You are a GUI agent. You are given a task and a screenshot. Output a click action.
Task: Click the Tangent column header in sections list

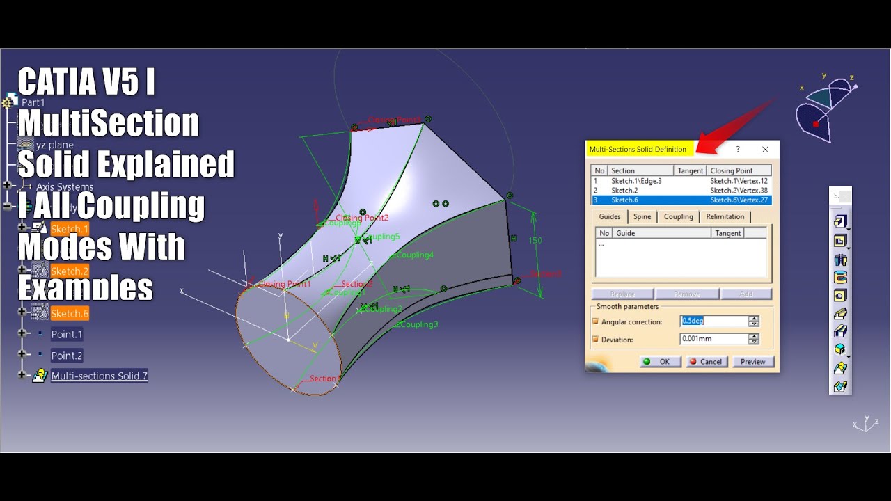click(691, 170)
